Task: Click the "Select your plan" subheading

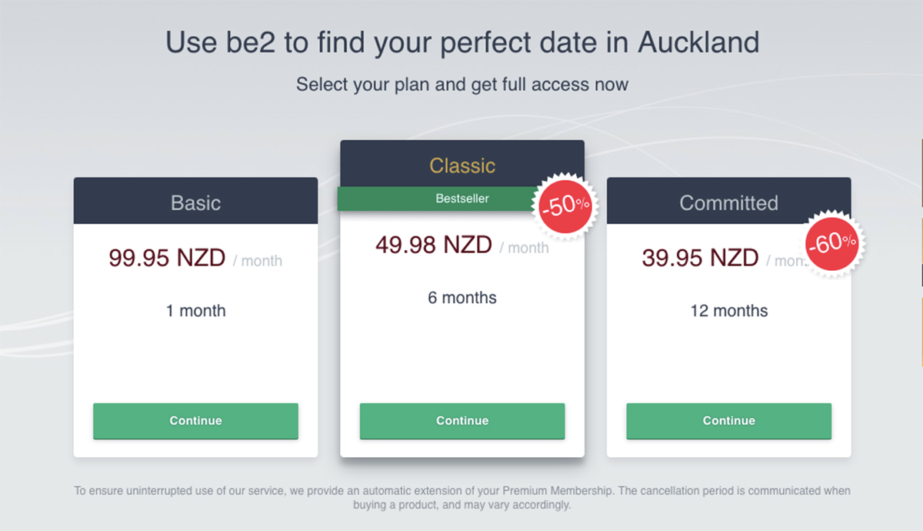Action: tap(462, 84)
